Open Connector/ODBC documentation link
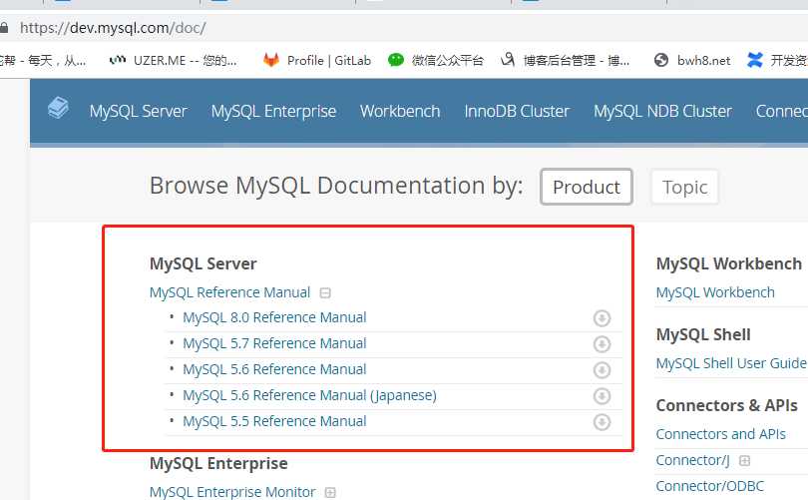 pyautogui.click(x=710, y=486)
